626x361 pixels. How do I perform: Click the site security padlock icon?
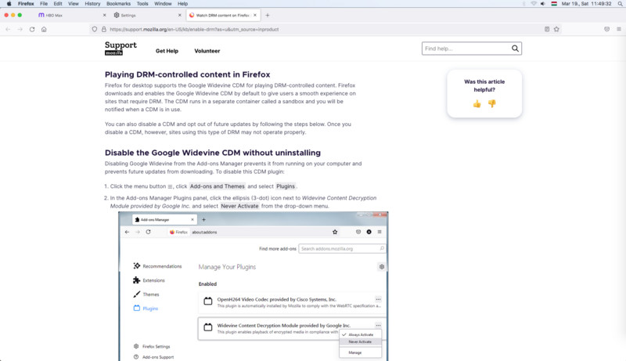(x=104, y=29)
